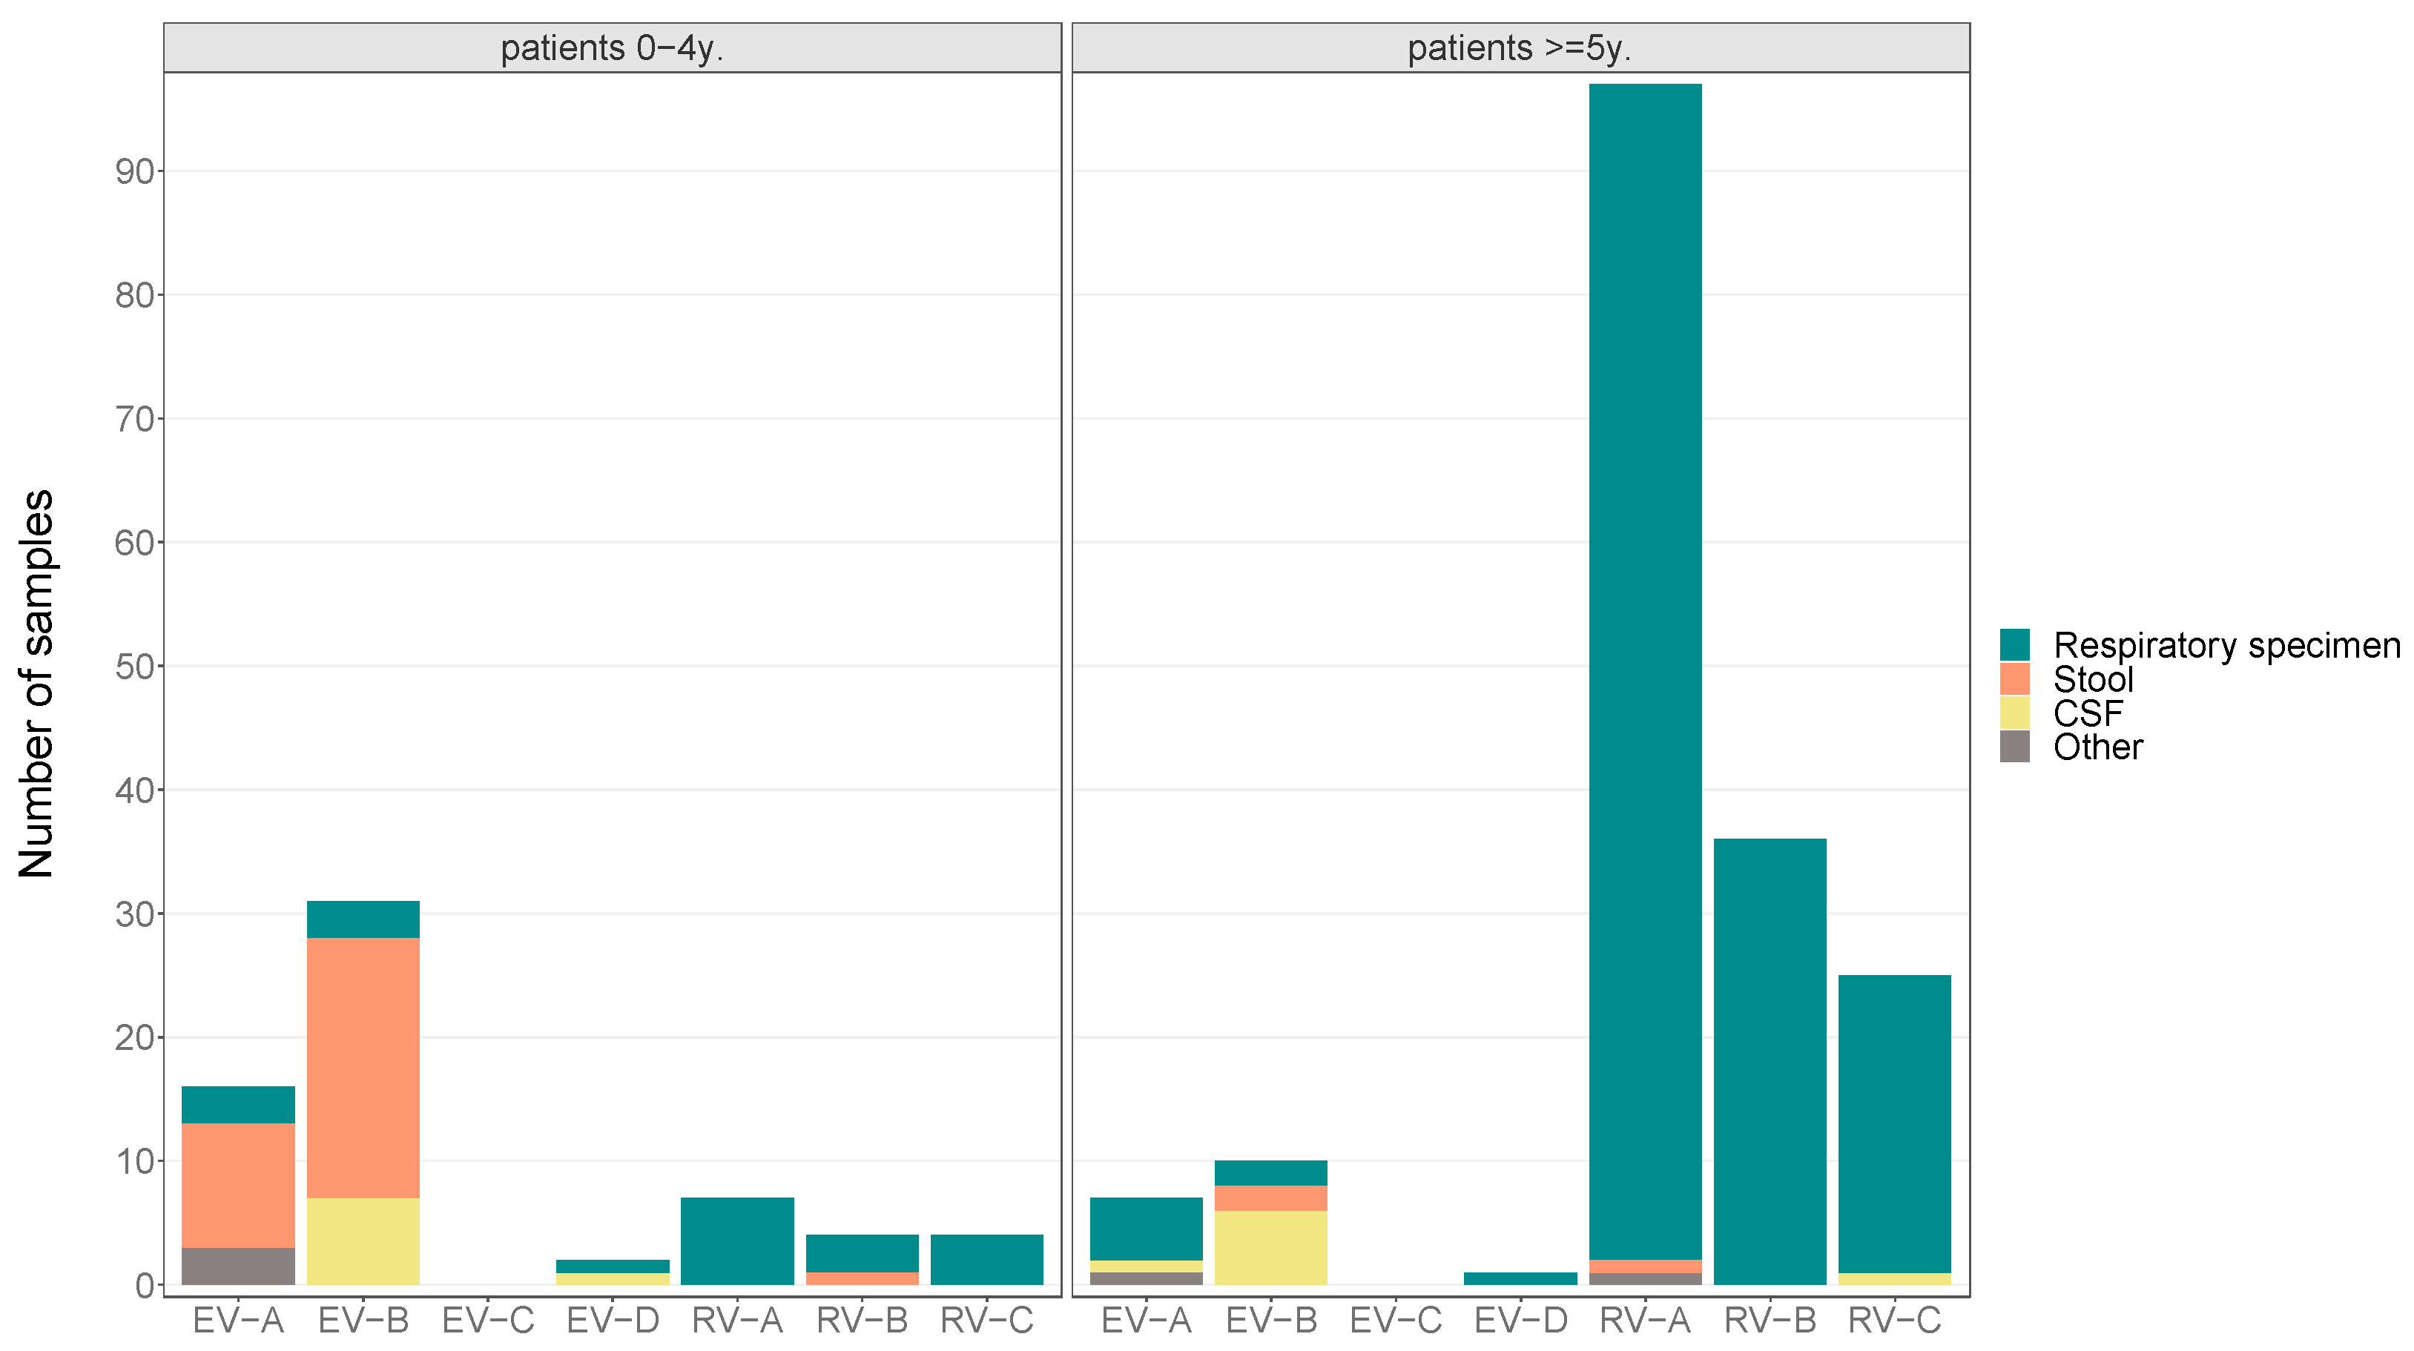Select the 'patients >=5y.' panel header
Viewport: 2414px width, 1351px height.
[1519, 47]
